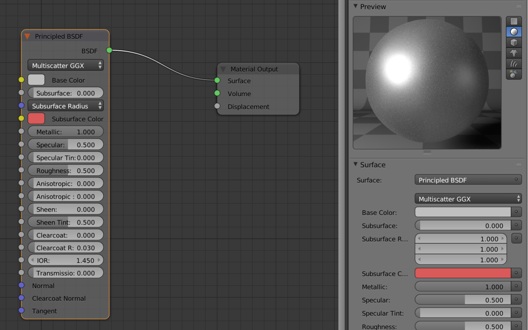
Task: Open the Surface Principled BSDF shader selector
Action: pos(468,180)
